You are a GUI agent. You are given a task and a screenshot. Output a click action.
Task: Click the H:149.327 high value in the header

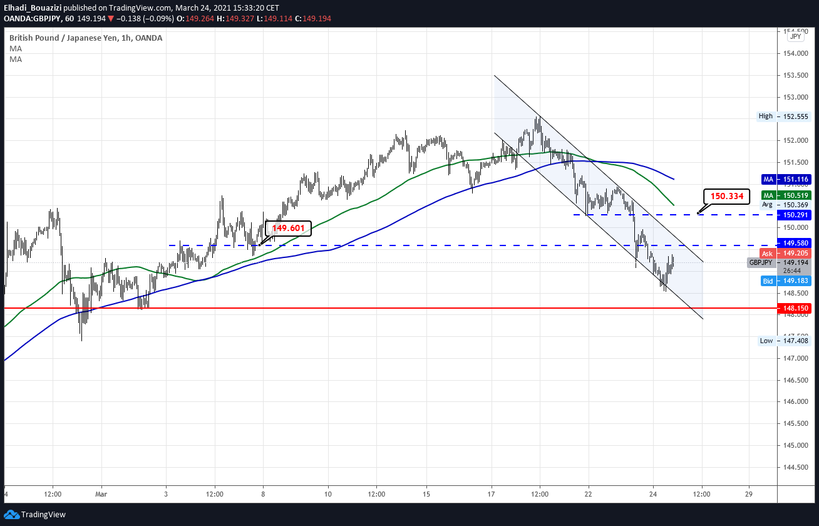coord(235,19)
